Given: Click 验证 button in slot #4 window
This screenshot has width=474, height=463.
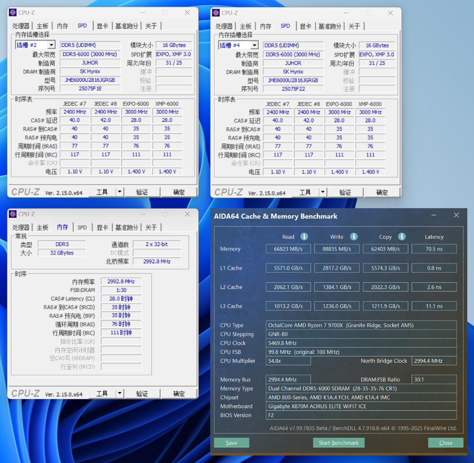Looking at the screenshot, I should click(x=345, y=192).
